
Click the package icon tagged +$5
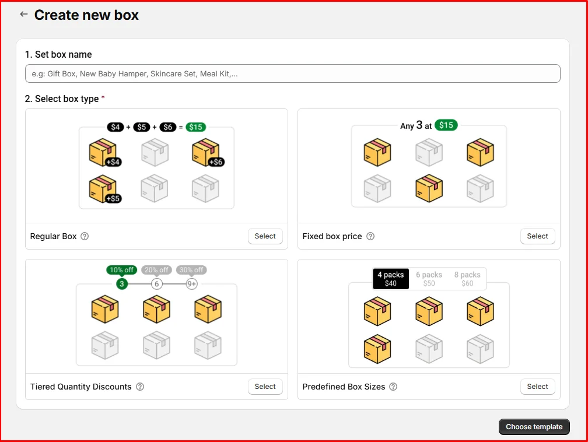coord(105,189)
